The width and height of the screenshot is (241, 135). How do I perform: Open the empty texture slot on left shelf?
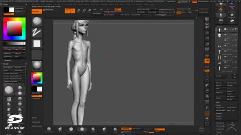pyautogui.click(x=37, y=55)
